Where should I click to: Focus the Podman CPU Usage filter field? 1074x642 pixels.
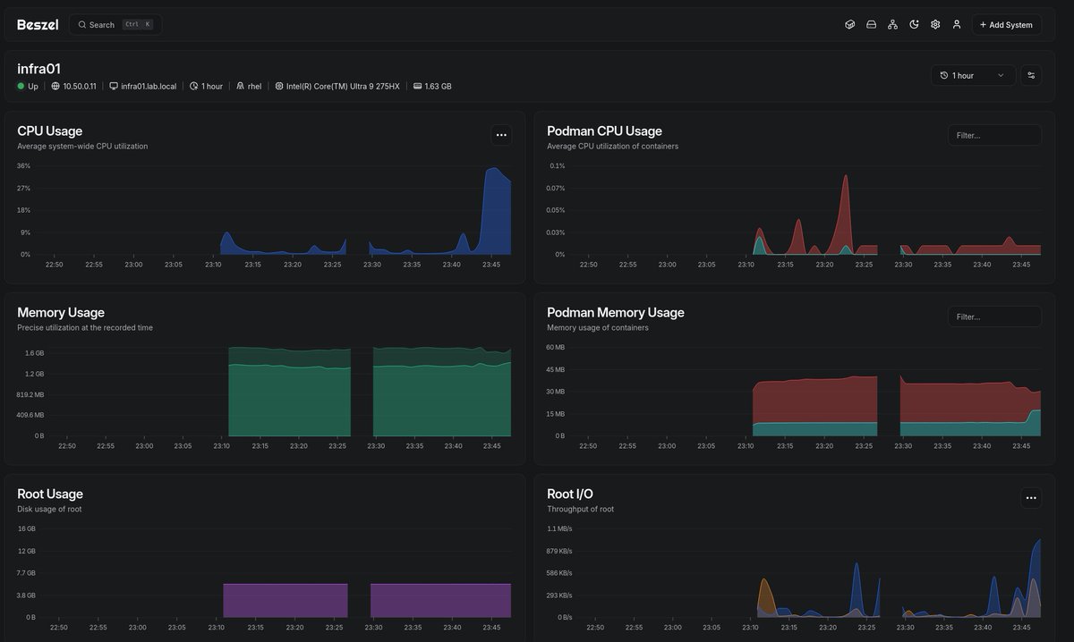coord(994,135)
